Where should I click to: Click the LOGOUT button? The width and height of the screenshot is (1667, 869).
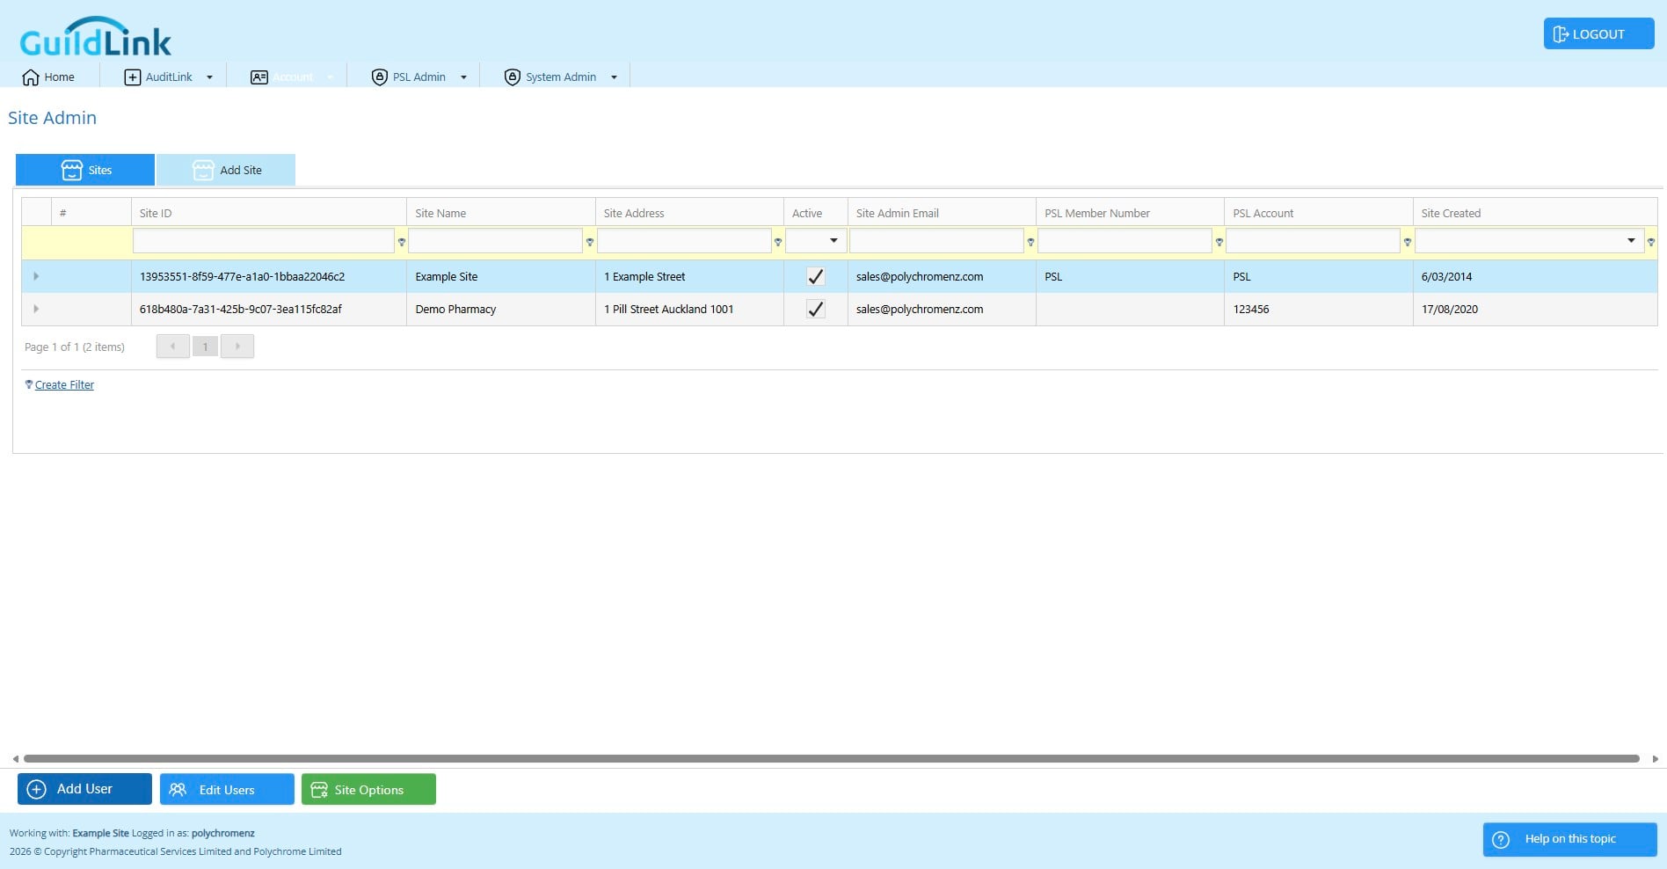1598,33
